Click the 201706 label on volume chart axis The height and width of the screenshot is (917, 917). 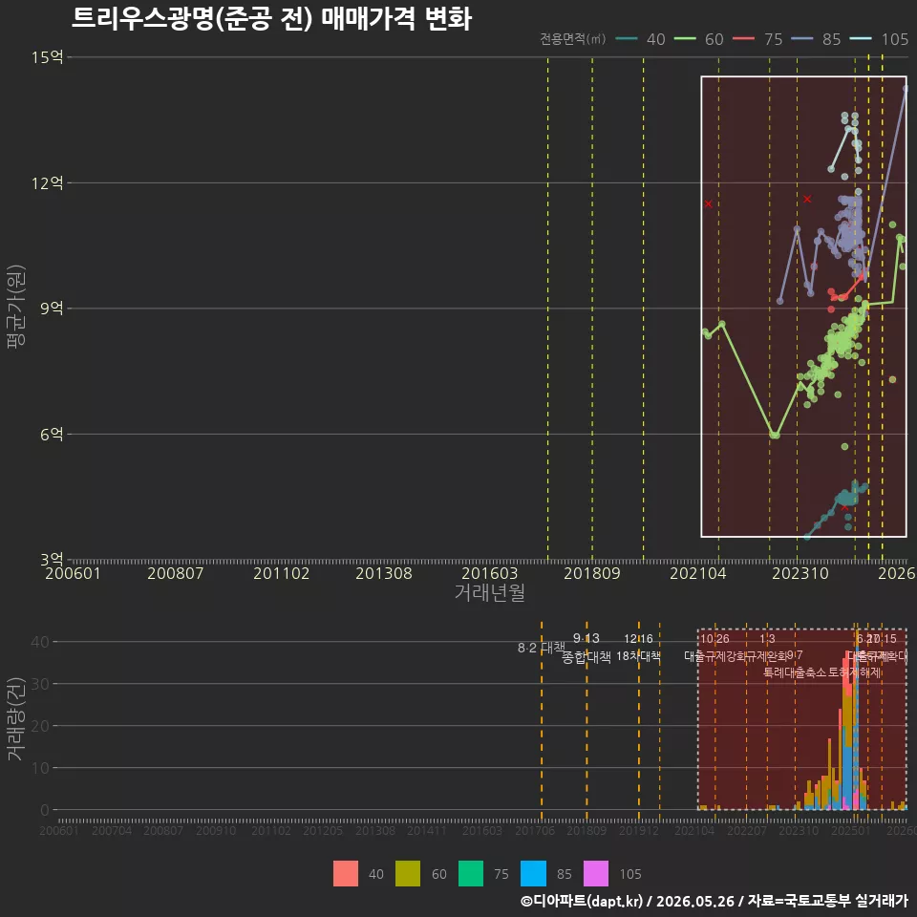tap(535, 830)
